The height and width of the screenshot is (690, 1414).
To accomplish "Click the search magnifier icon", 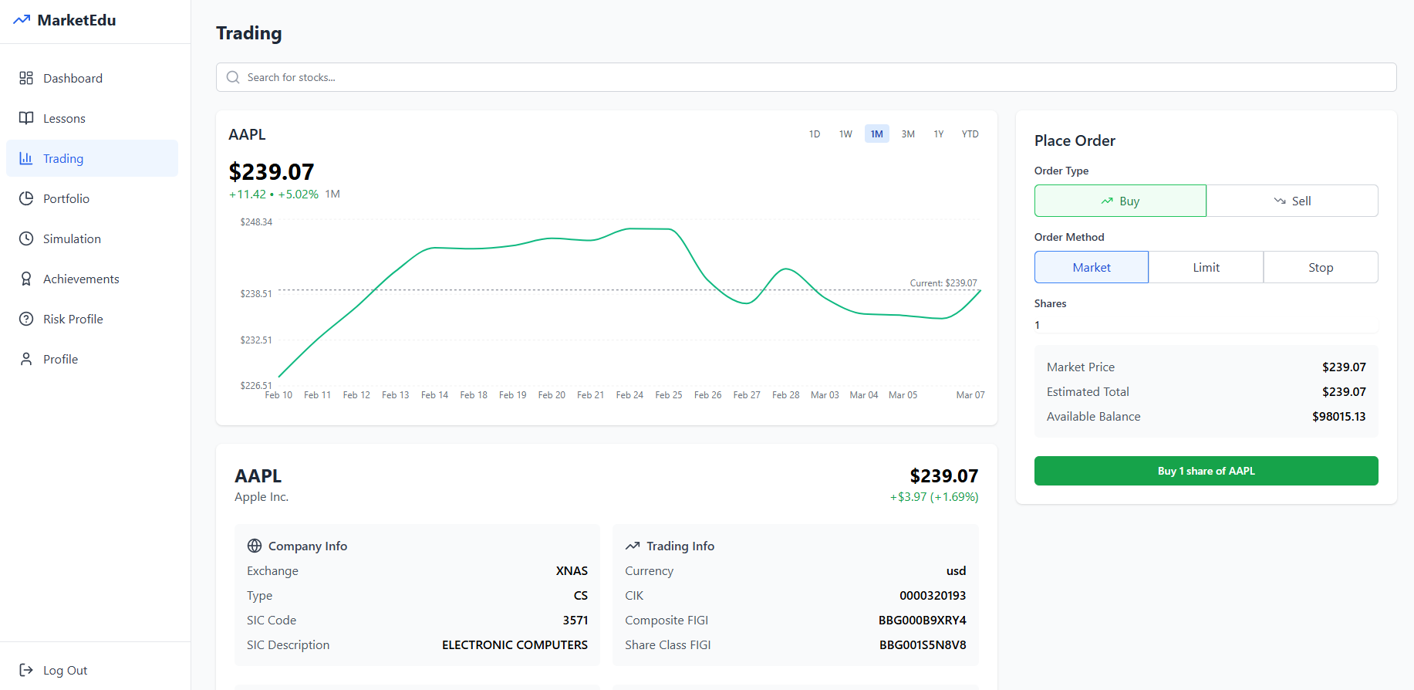I will 233,77.
